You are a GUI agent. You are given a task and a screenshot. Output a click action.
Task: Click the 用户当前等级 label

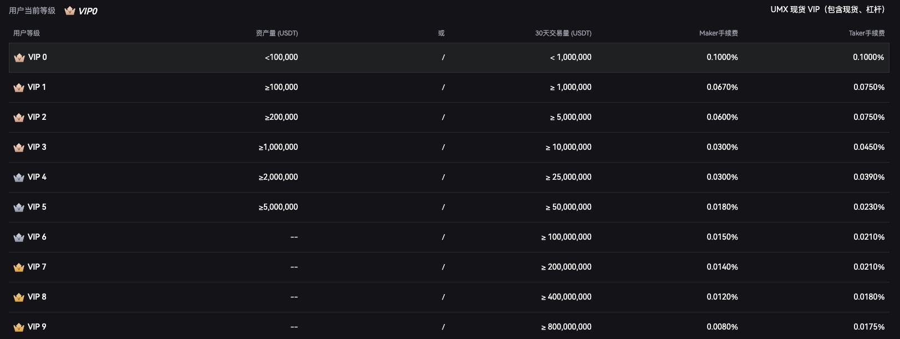tap(32, 11)
